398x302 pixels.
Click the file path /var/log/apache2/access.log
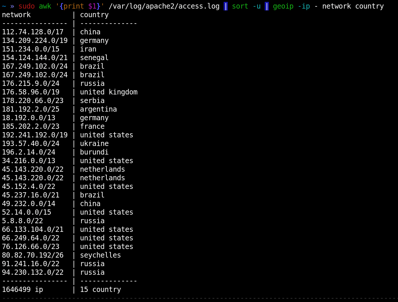[164, 6]
